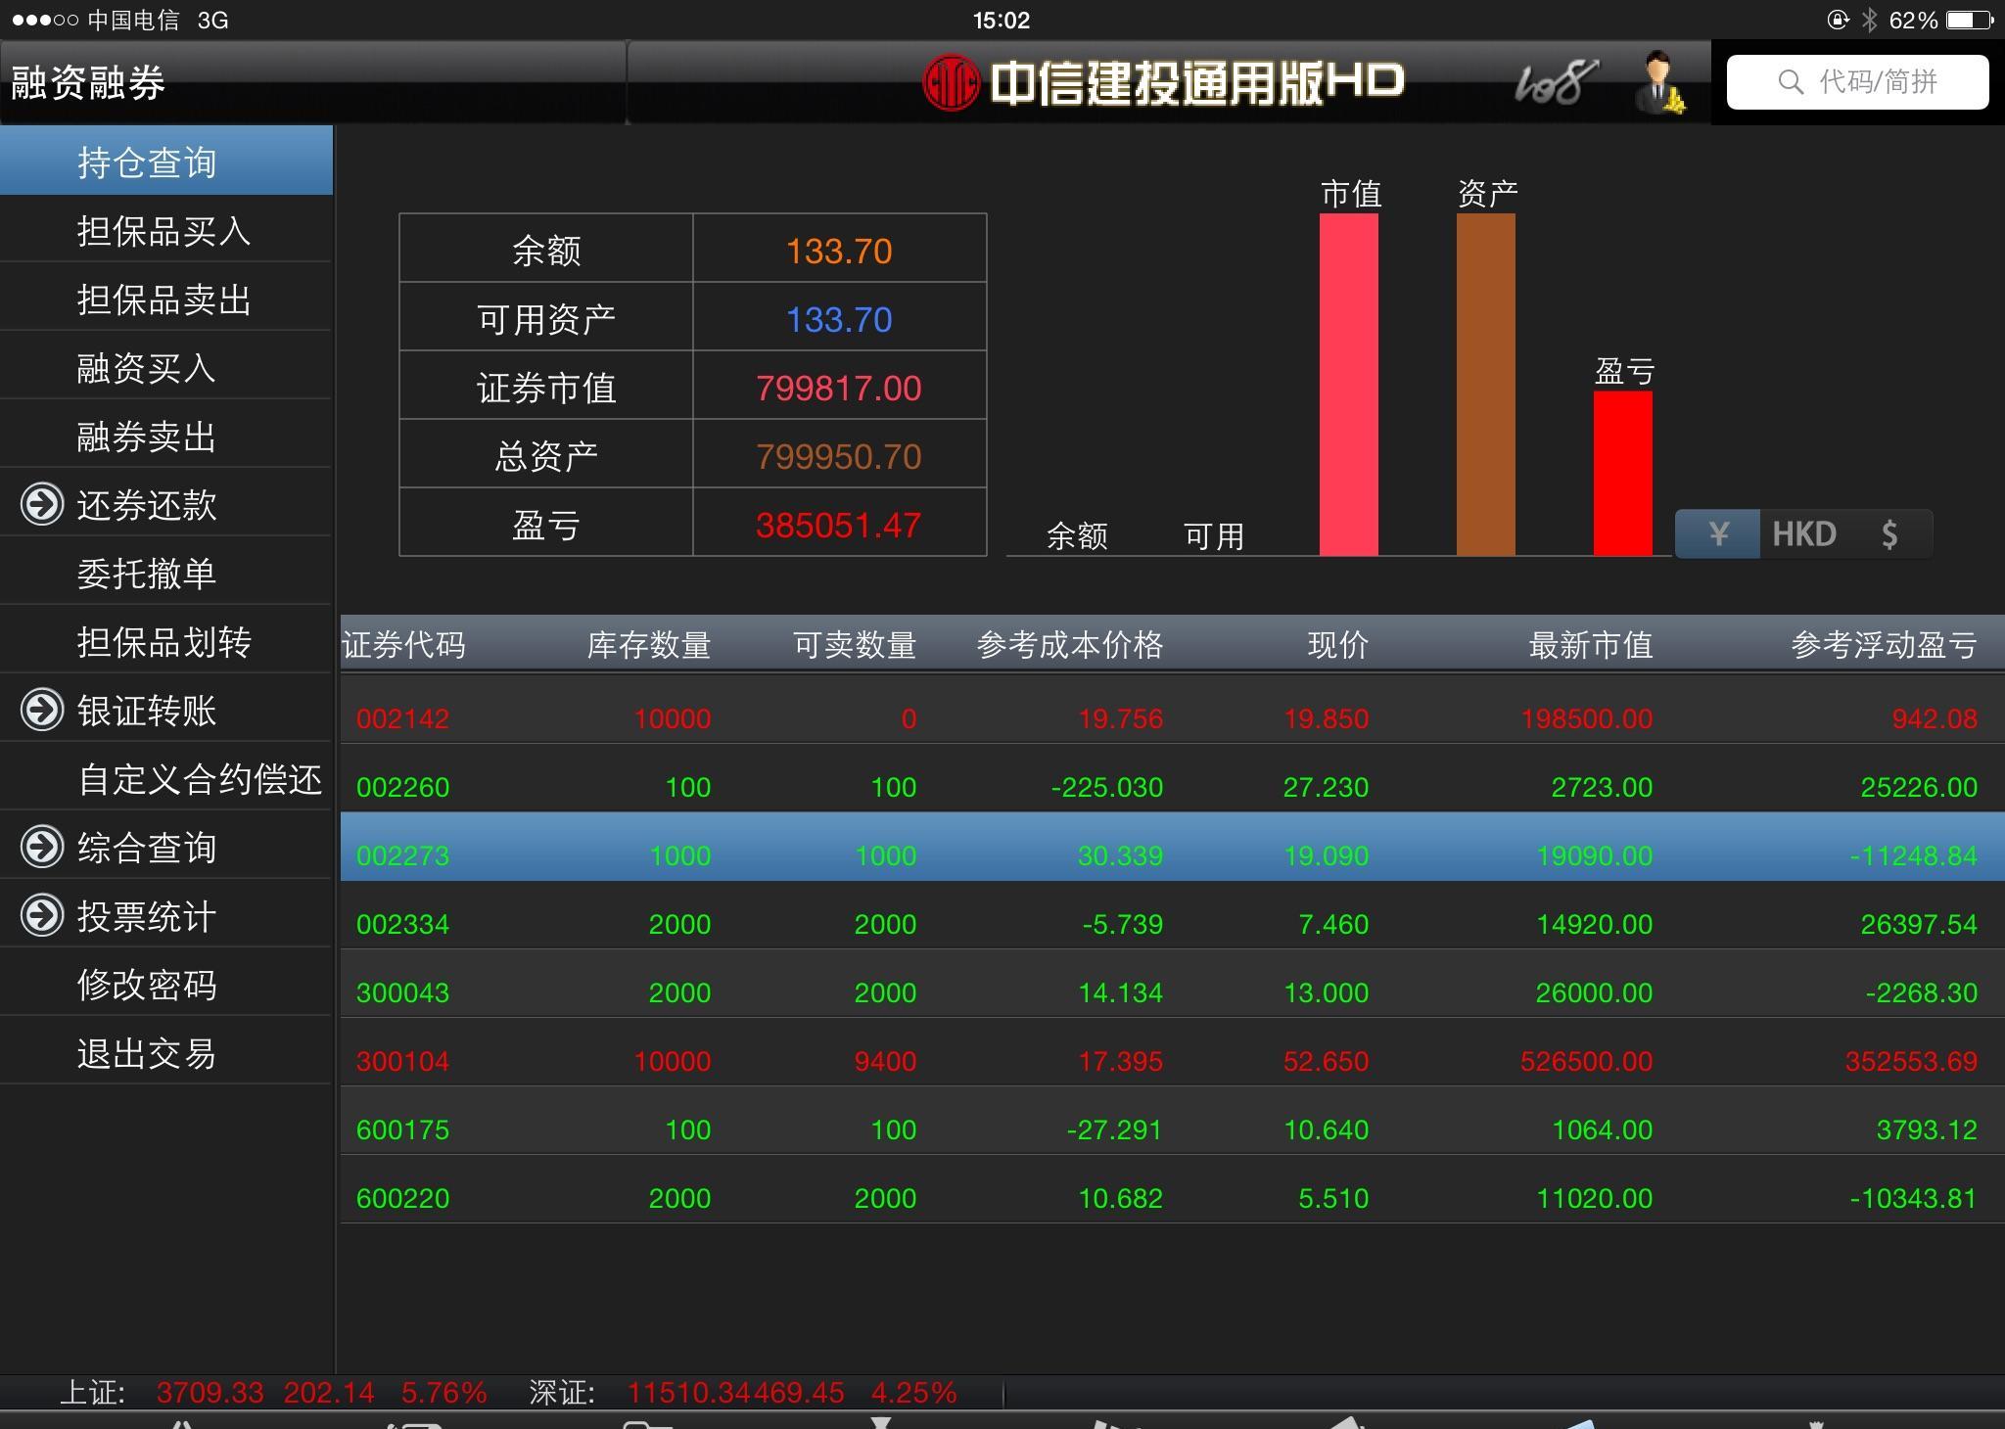This screenshot has height=1429, width=2005.
Task: Select the pink 市值 bar in chart
Action: point(1348,385)
